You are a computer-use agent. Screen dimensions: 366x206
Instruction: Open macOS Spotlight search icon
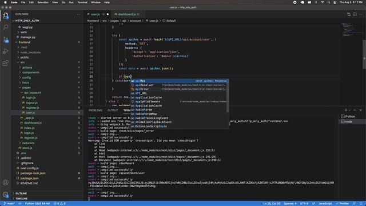[329, 2]
